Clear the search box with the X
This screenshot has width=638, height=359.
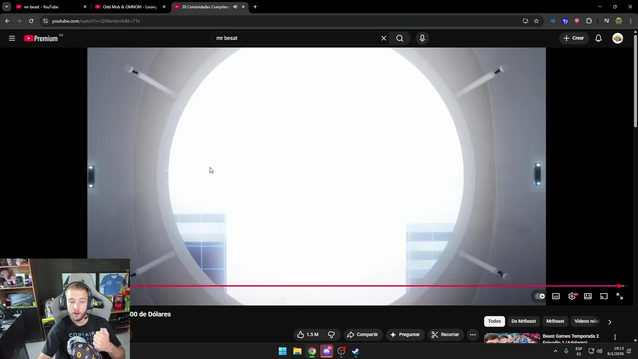click(384, 38)
